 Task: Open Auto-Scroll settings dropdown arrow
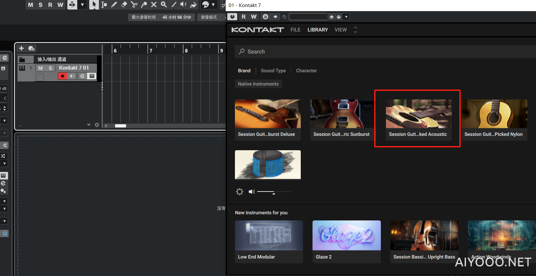pos(82,5)
